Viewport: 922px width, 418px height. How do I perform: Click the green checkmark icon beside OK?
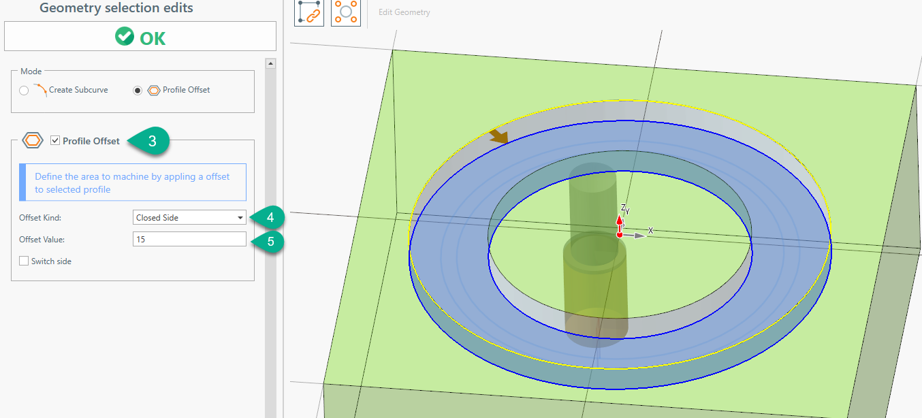[x=125, y=37]
